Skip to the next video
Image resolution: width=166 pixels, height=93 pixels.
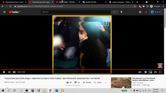coord(9,72)
